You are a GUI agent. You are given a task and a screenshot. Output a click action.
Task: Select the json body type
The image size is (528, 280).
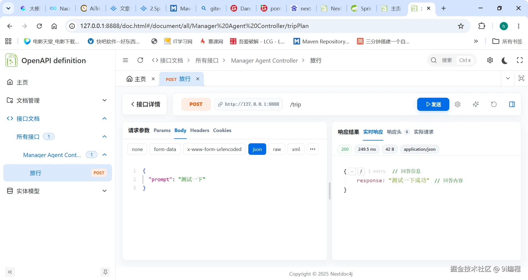(257, 149)
